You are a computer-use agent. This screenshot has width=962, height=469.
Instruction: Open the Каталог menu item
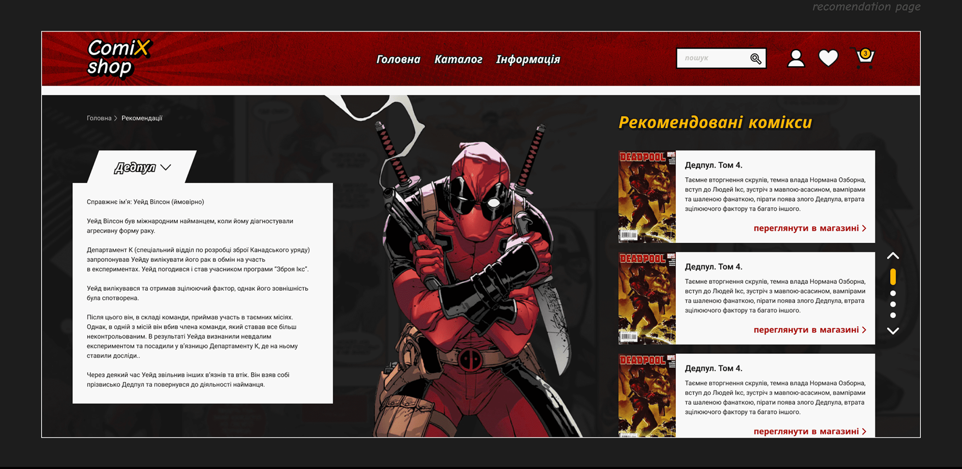pyautogui.click(x=458, y=59)
